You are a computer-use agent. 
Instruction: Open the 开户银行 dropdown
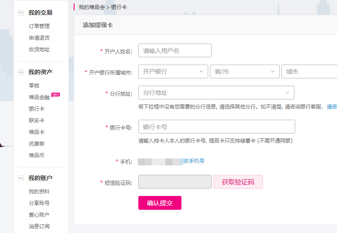(173, 71)
